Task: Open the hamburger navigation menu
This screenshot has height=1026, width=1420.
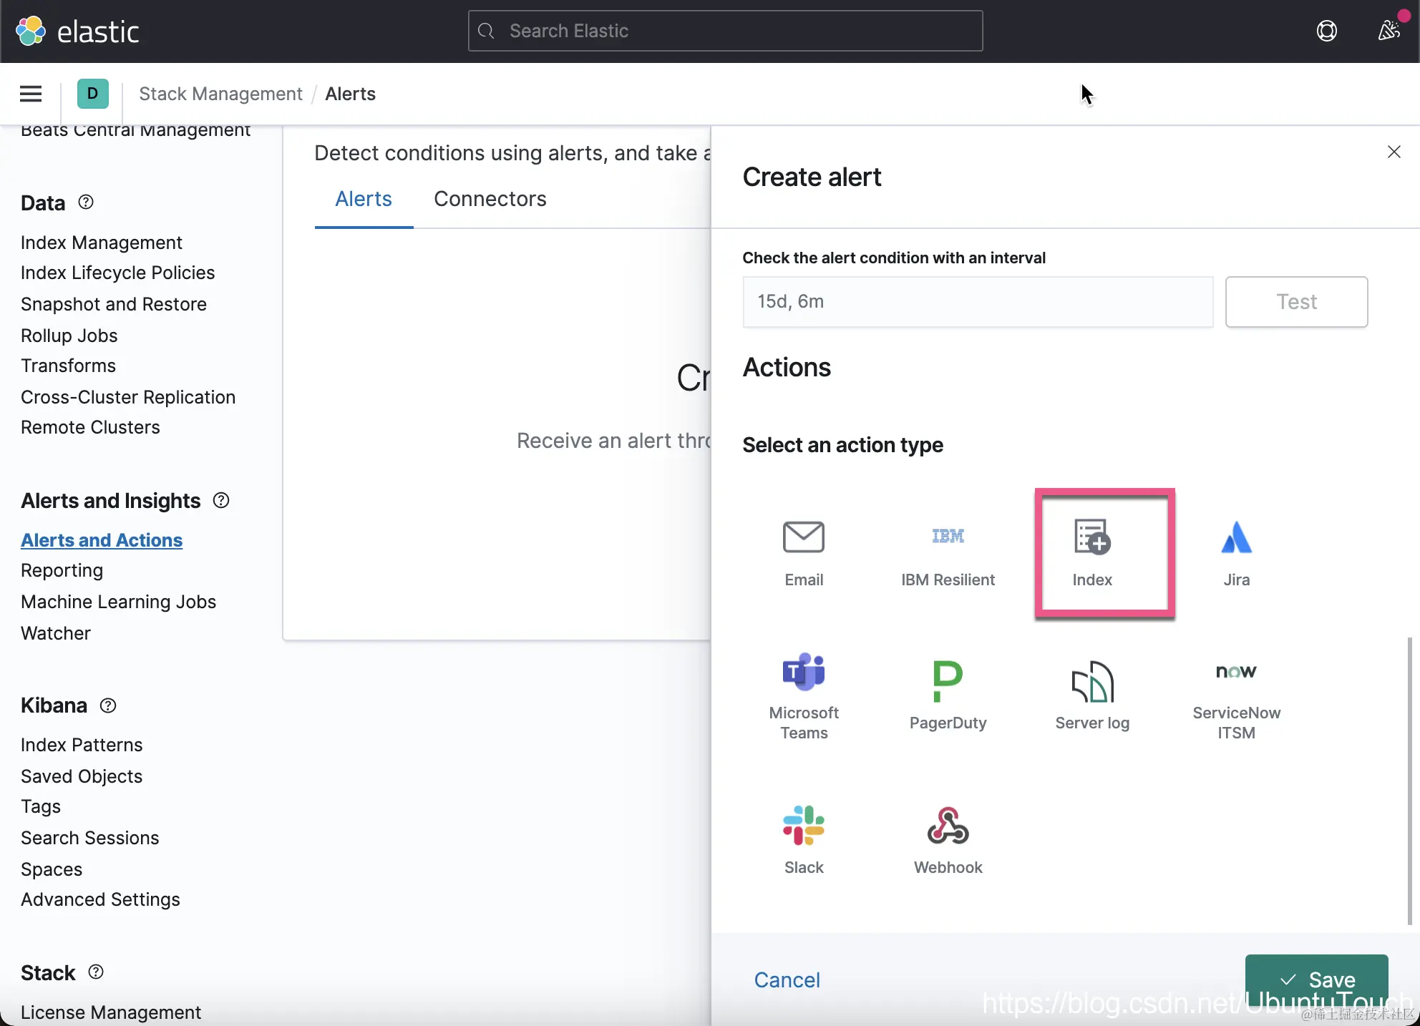Action: click(31, 94)
